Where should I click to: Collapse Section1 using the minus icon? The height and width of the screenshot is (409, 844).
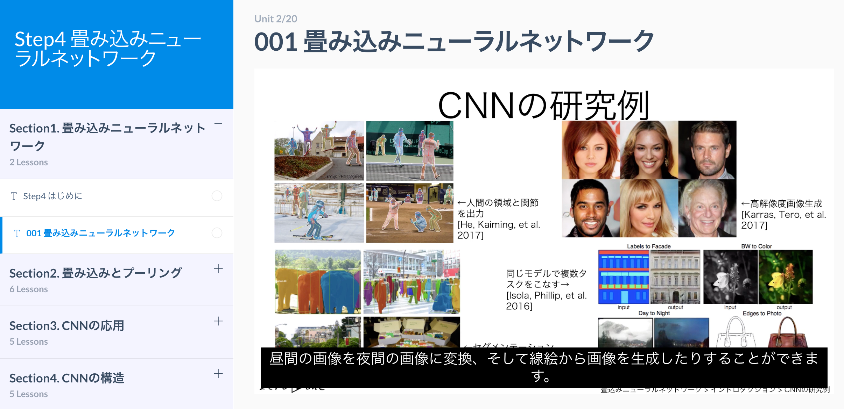point(218,124)
